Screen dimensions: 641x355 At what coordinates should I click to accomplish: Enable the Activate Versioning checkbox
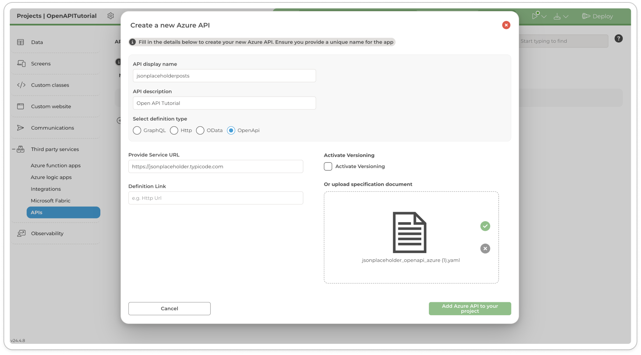click(328, 166)
